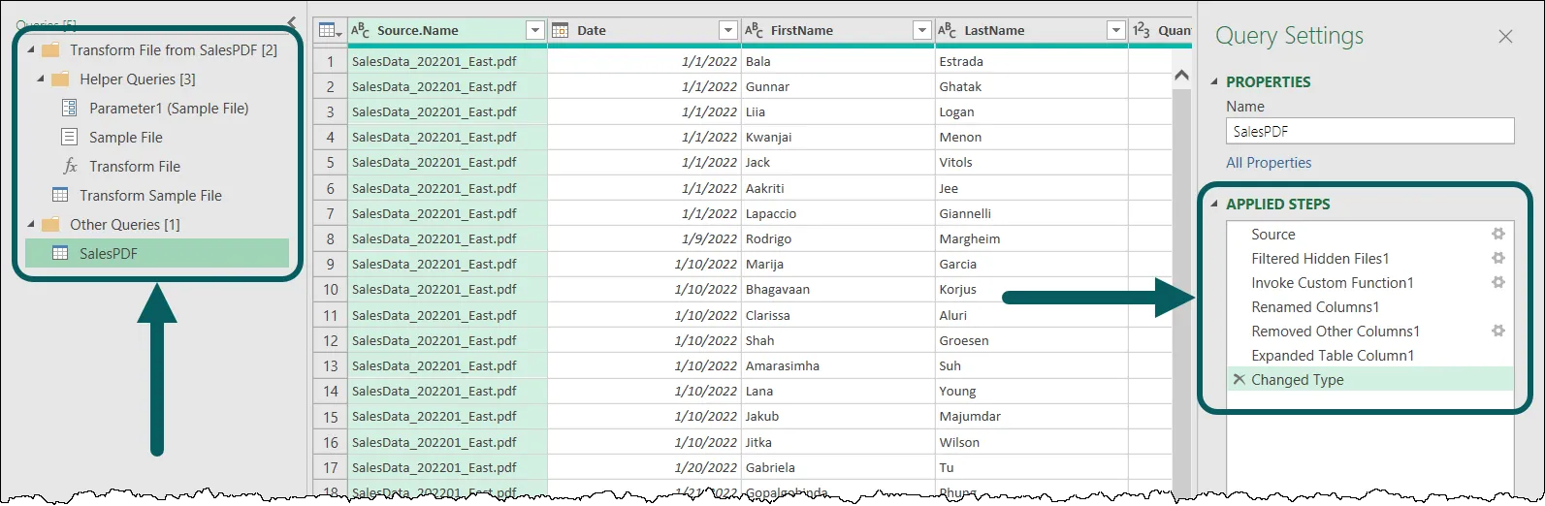This screenshot has width=1545, height=506.
Task: Click the ABC type icon for Source.Name
Action: coord(361,30)
